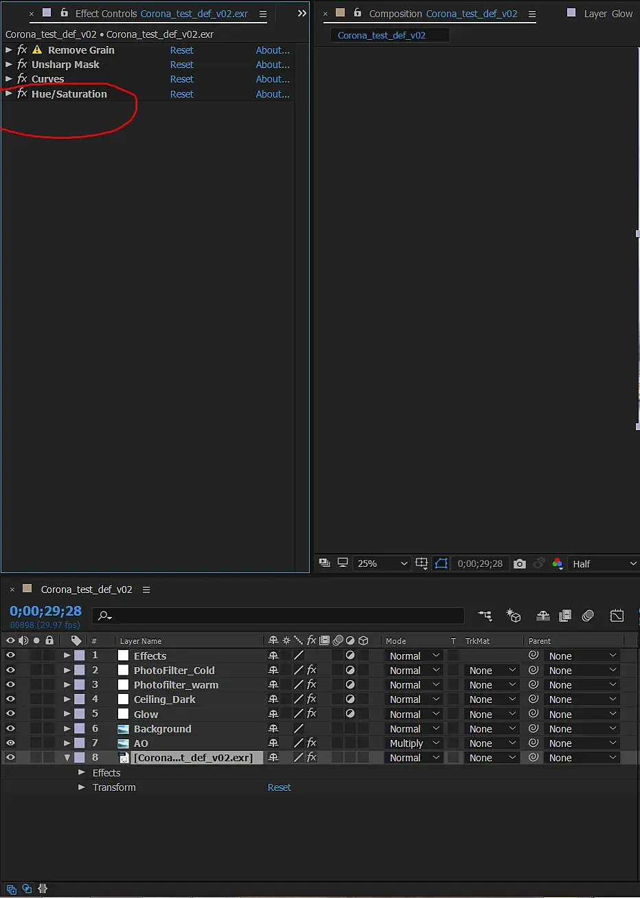Toggle the Shy layers hide switch icon

point(543,616)
